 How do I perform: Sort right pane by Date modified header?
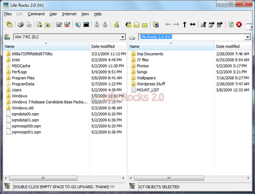click(233, 46)
